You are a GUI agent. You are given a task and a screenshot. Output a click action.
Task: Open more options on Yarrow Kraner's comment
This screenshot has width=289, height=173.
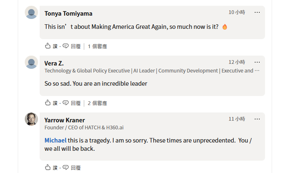coord(257,119)
